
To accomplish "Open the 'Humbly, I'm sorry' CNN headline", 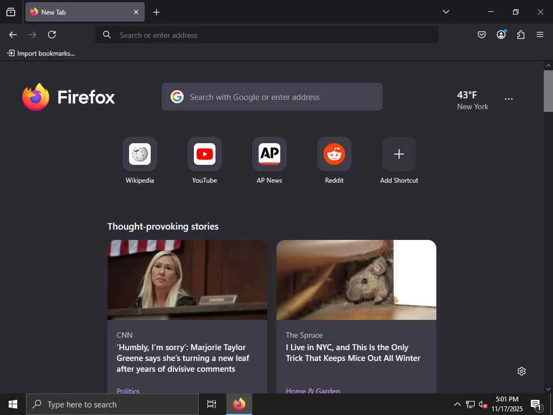I will click(x=183, y=358).
